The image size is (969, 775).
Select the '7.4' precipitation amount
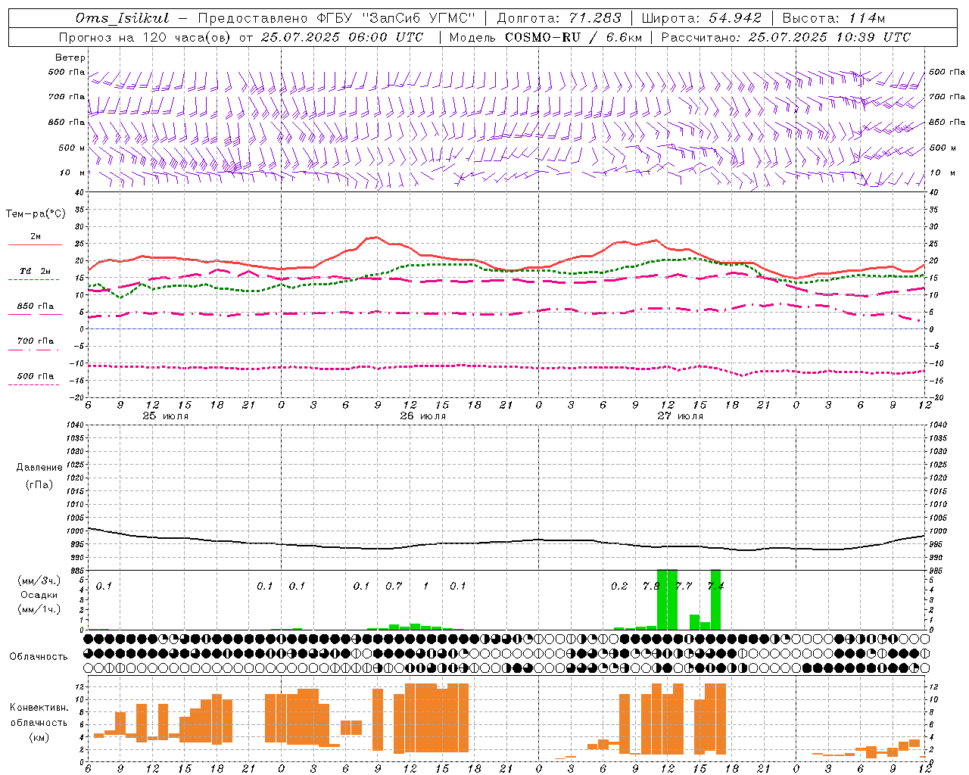click(x=715, y=586)
